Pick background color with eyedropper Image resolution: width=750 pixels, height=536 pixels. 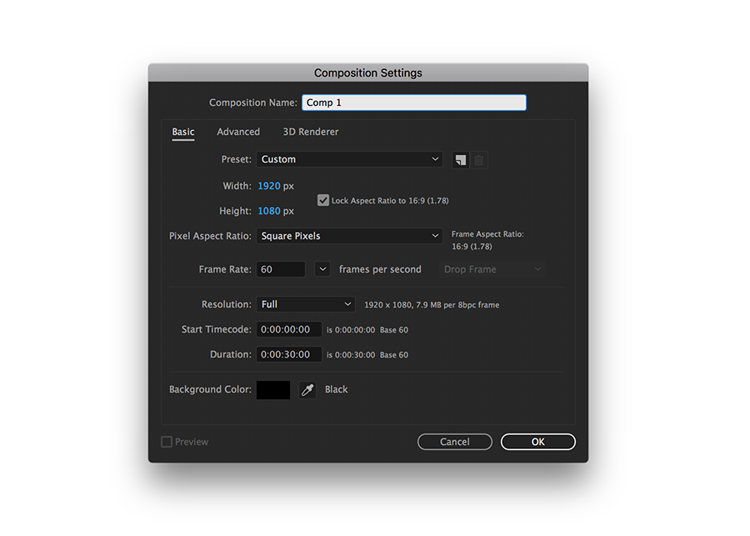click(x=307, y=390)
